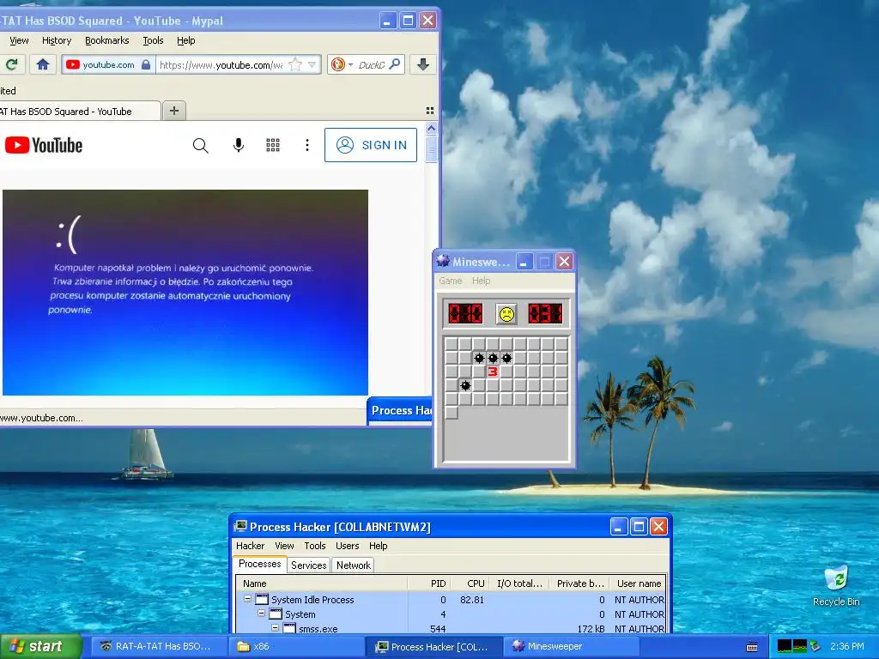Click the DuckDuckGo search engine icon

(x=337, y=64)
